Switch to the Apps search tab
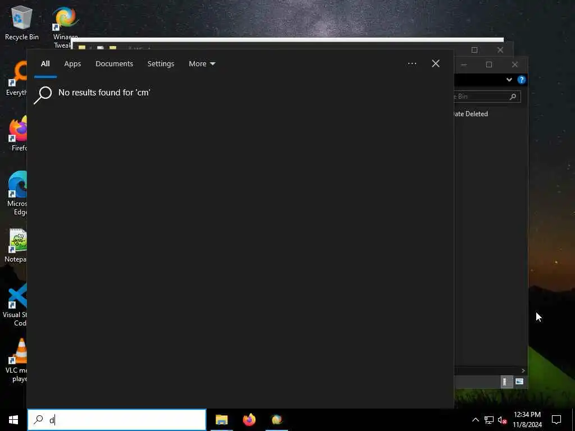575x431 pixels. [72, 64]
